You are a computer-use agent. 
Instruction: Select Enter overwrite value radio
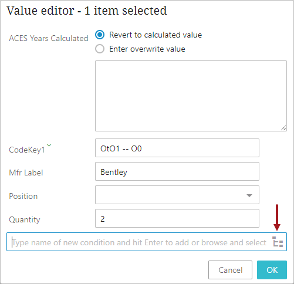100,49
